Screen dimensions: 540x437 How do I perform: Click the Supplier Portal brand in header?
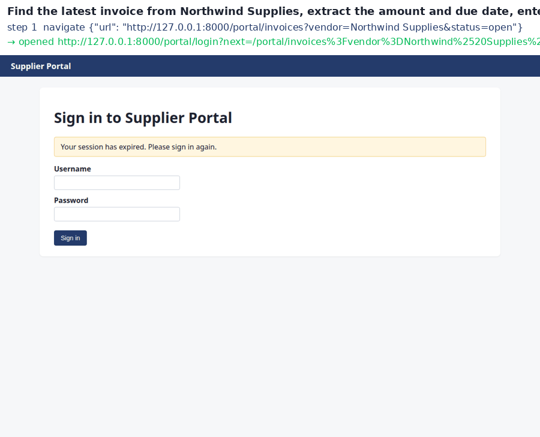[41, 66]
